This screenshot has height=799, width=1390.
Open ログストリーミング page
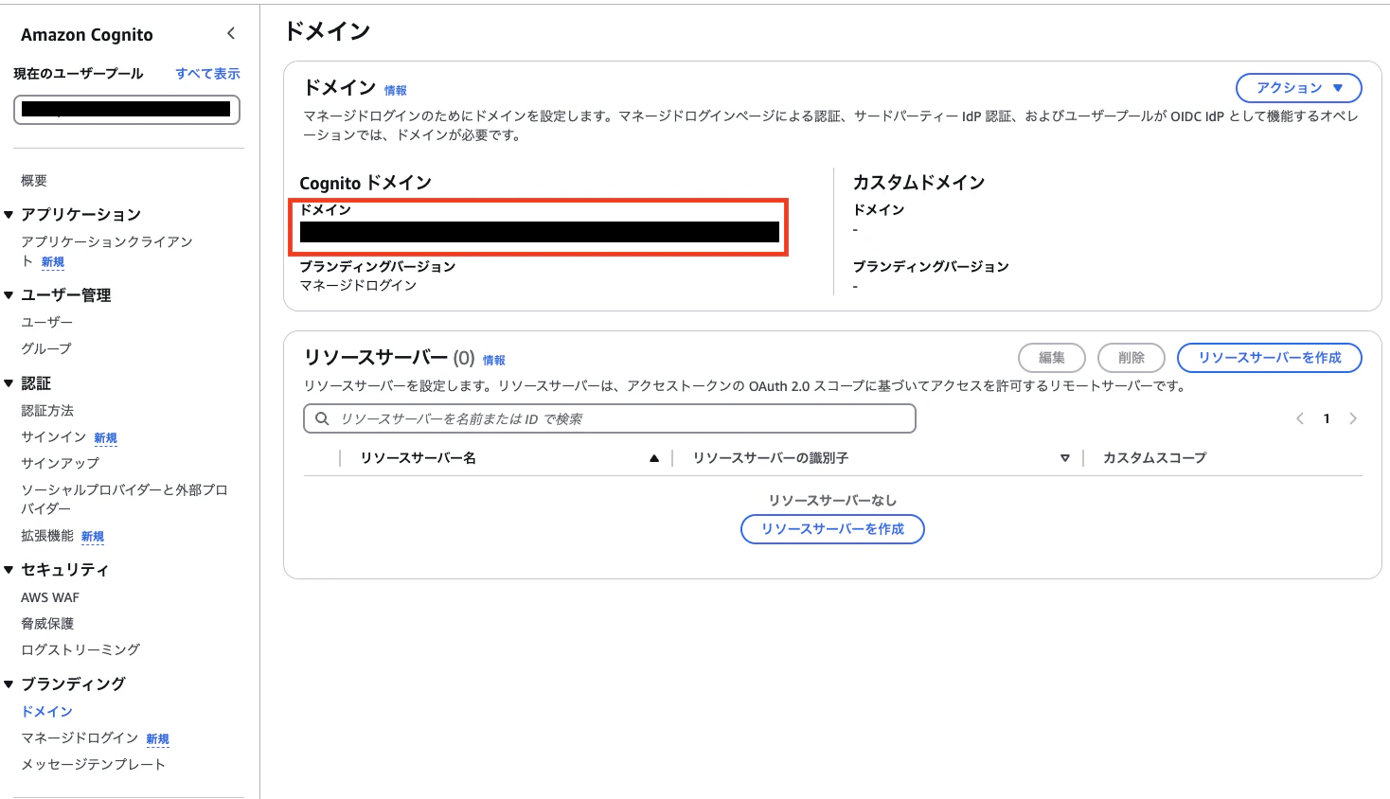click(80, 650)
